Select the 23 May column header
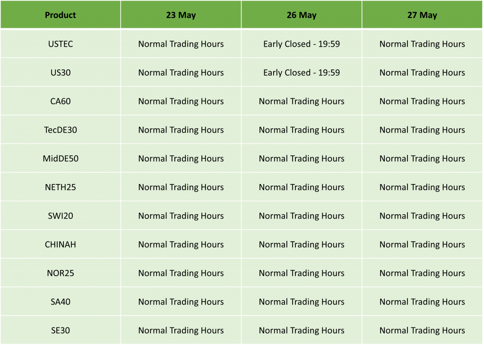Image resolution: width=484 pixels, height=345 pixels. coord(181,15)
